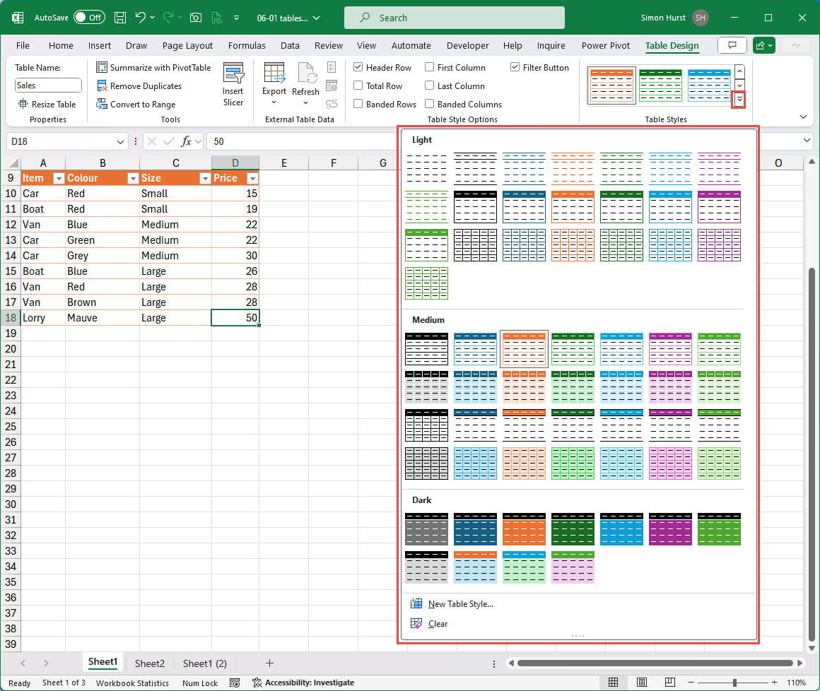Select Remove Duplicates tool
820x691 pixels.
click(x=139, y=86)
